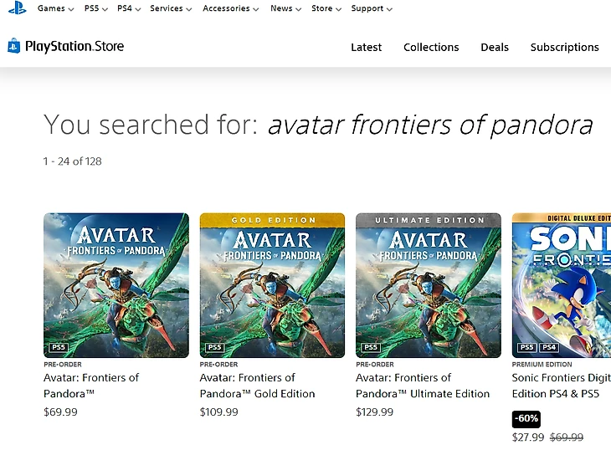This screenshot has width=611, height=450.
Task: Click PS5 badge on Avatar Gold Edition
Action: (215, 347)
